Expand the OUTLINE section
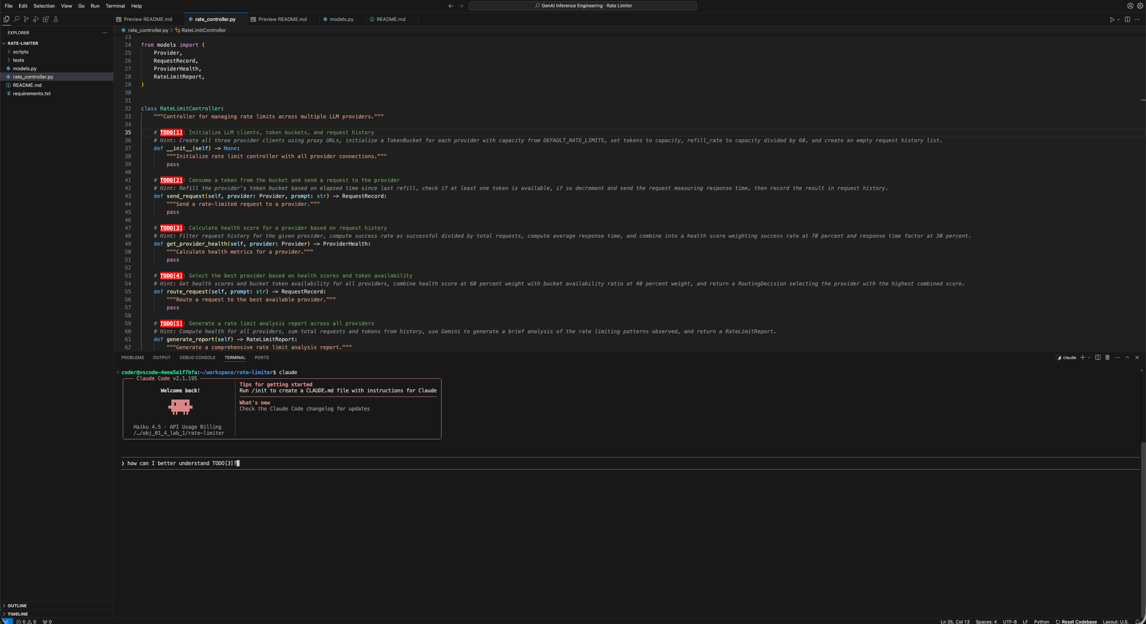 pos(56,606)
